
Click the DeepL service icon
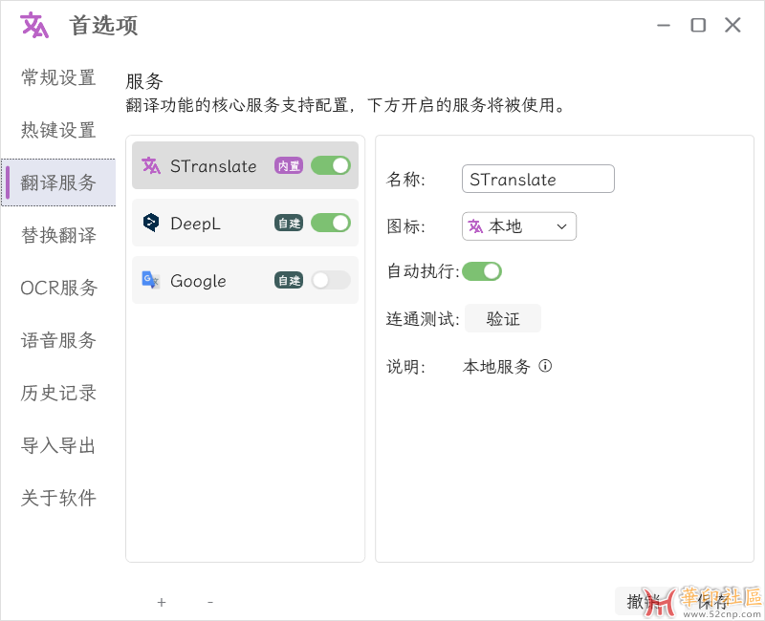151,223
